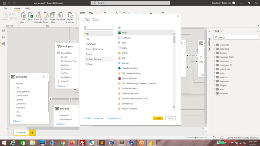Expand the categories table in Fields

pos(215,45)
